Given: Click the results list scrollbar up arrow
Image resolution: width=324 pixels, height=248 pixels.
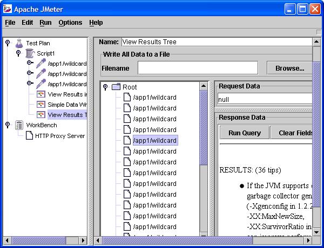Looking at the screenshot, I should click(x=204, y=86).
